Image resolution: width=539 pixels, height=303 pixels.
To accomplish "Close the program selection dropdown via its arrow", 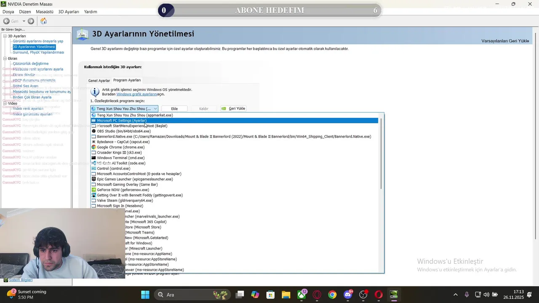I will coord(155,109).
